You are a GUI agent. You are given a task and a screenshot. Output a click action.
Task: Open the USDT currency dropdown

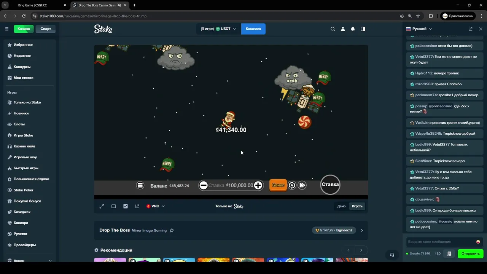pos(219,29)
